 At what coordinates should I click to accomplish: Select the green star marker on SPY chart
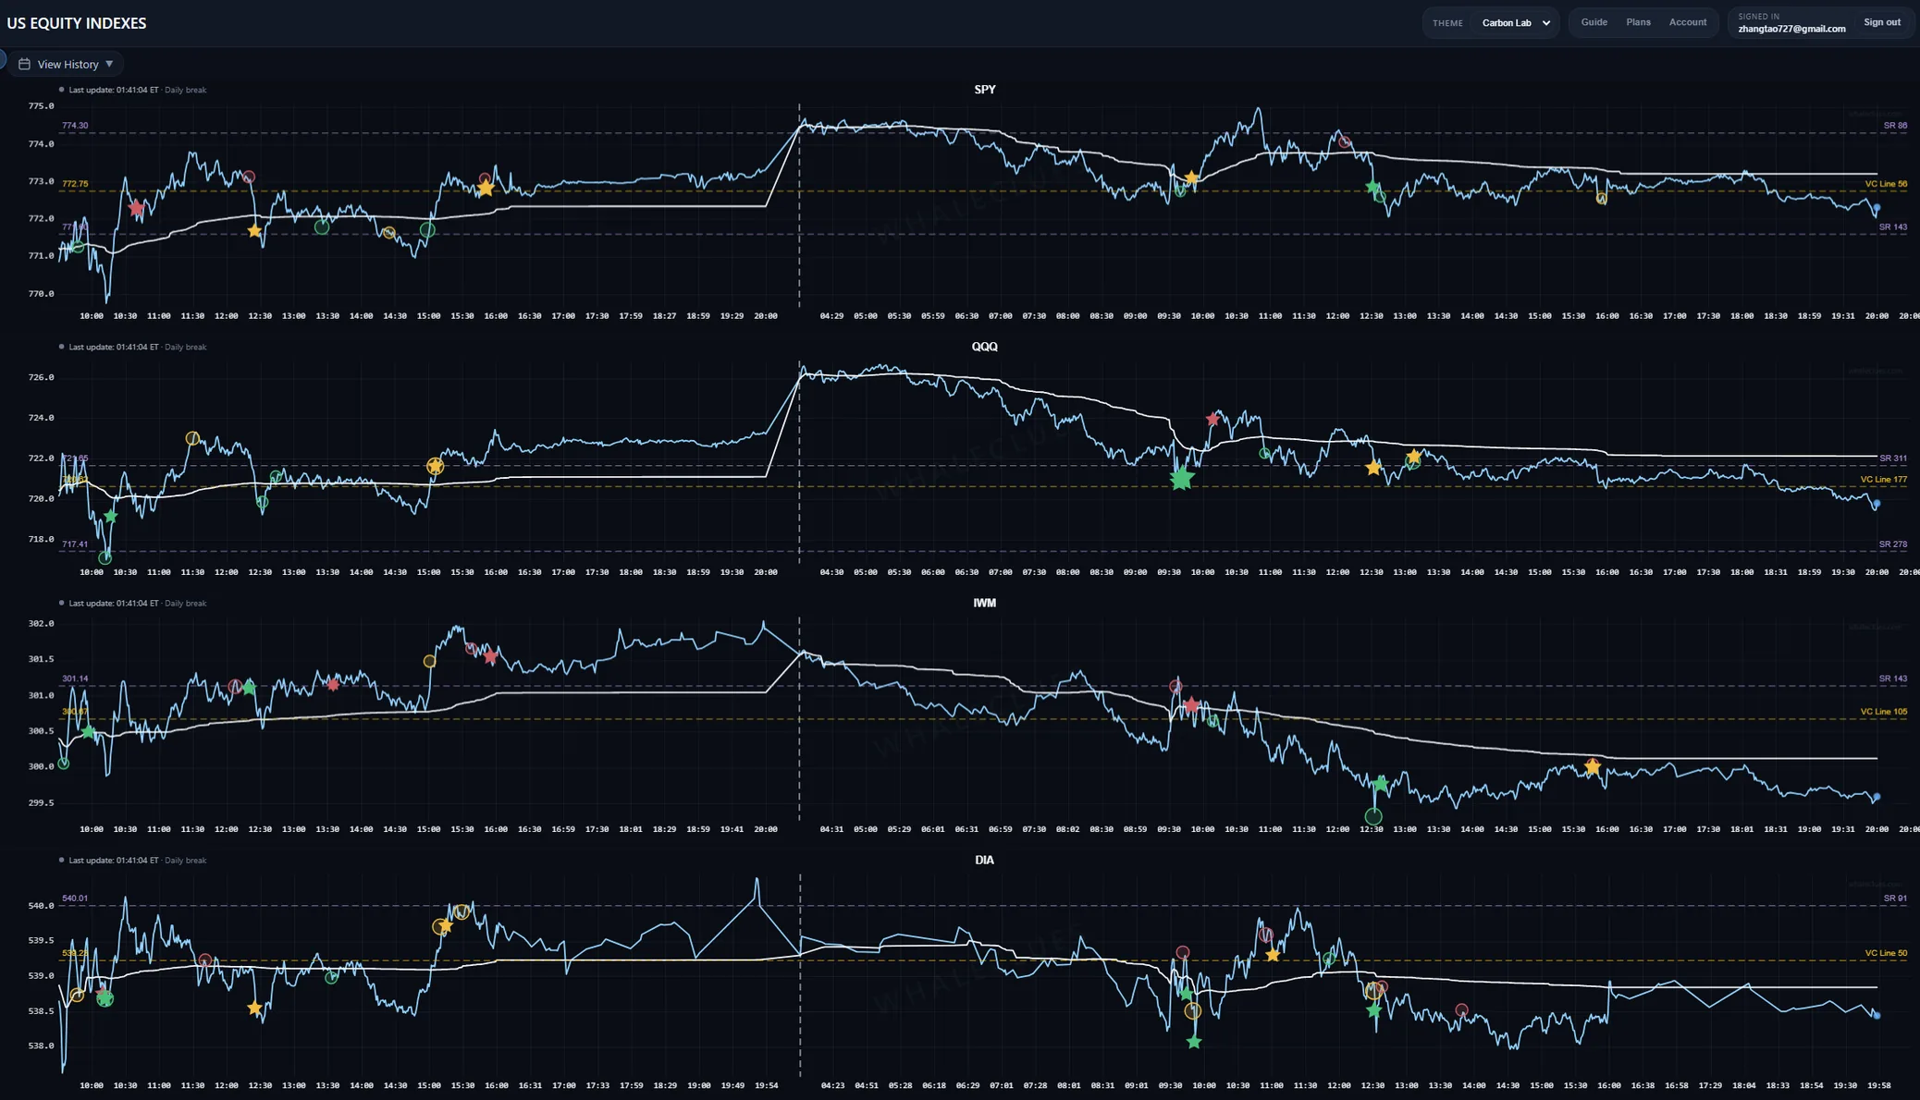tap(1372, 188)
